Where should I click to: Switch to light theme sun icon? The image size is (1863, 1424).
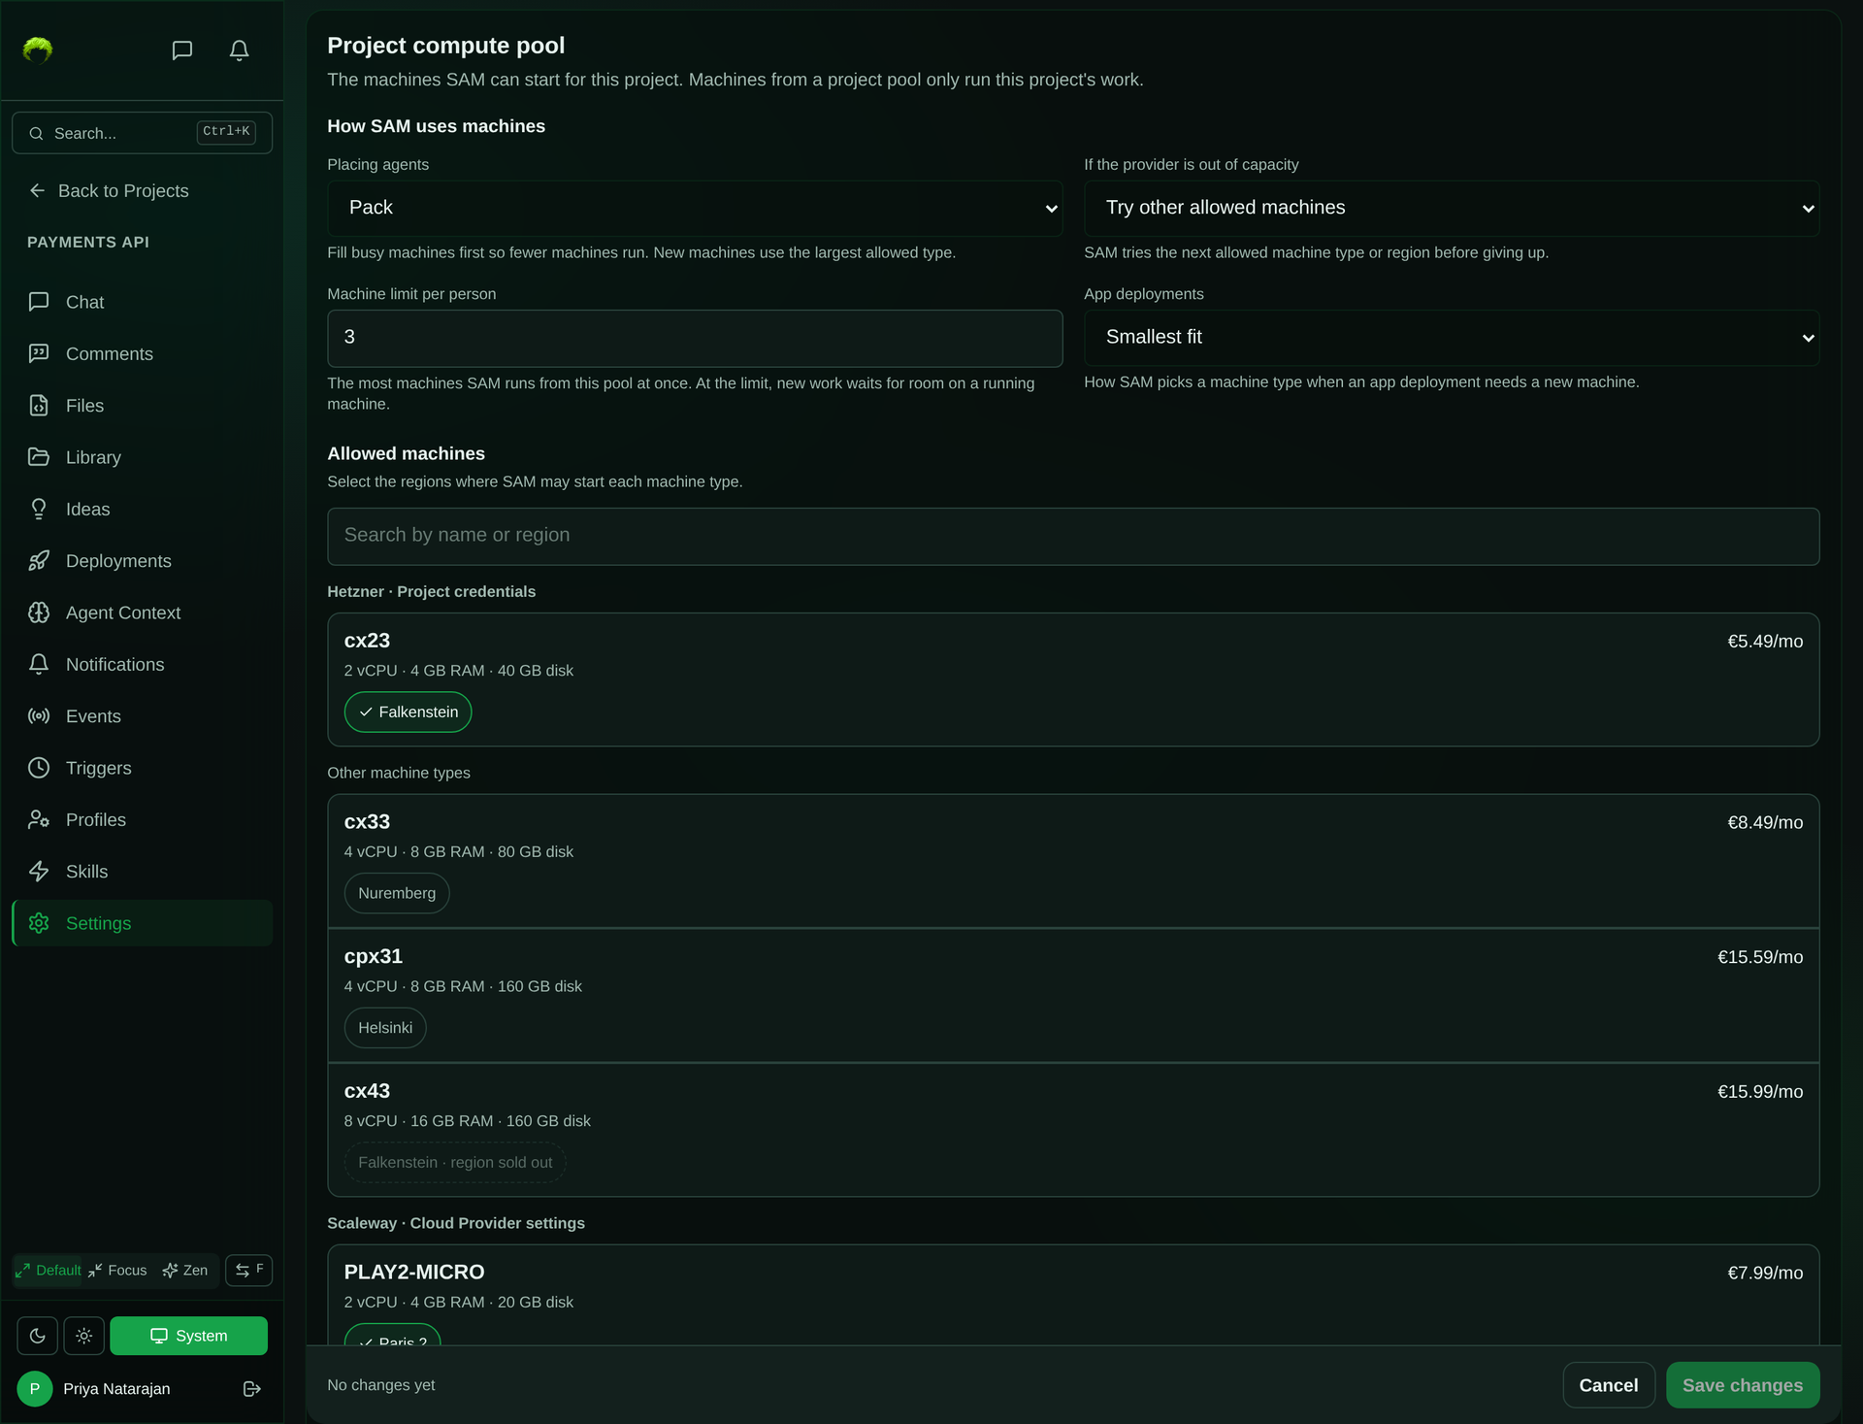coord(84,1336)
